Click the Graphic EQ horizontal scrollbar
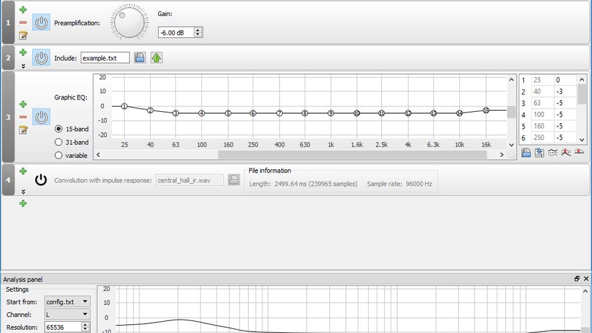 point(352,155)
